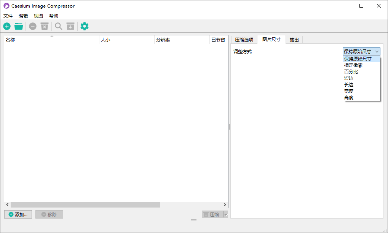Sort by the 大小 column header

click(x=127, y=40)
